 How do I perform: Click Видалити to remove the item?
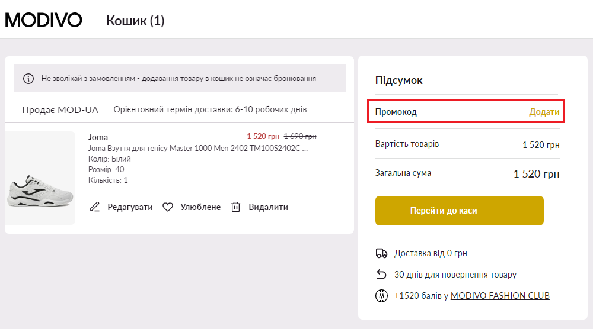coord(268,207)
